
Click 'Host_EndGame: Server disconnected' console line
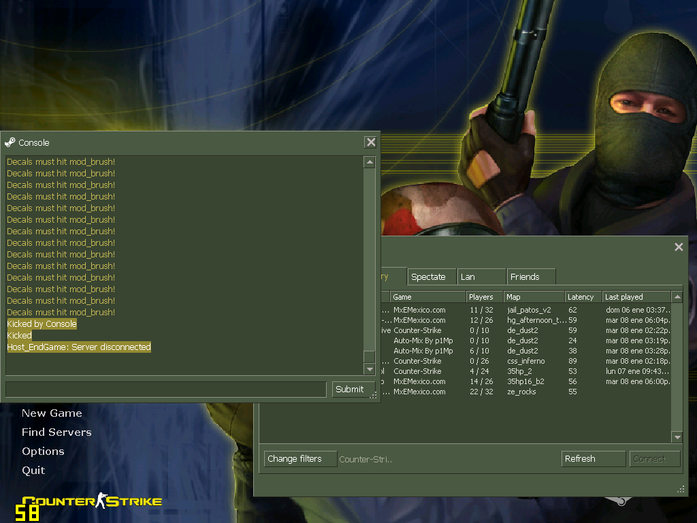coord(79,347)
